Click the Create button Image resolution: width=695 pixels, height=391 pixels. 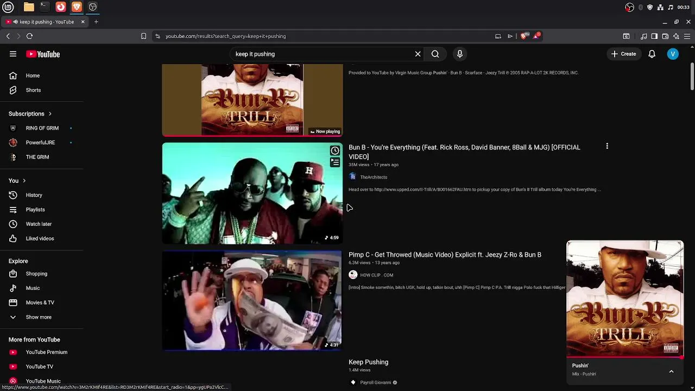pos(623,54)
